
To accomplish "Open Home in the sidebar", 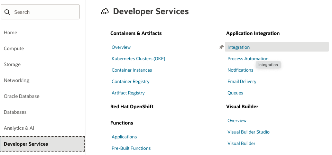I will 10,33.
